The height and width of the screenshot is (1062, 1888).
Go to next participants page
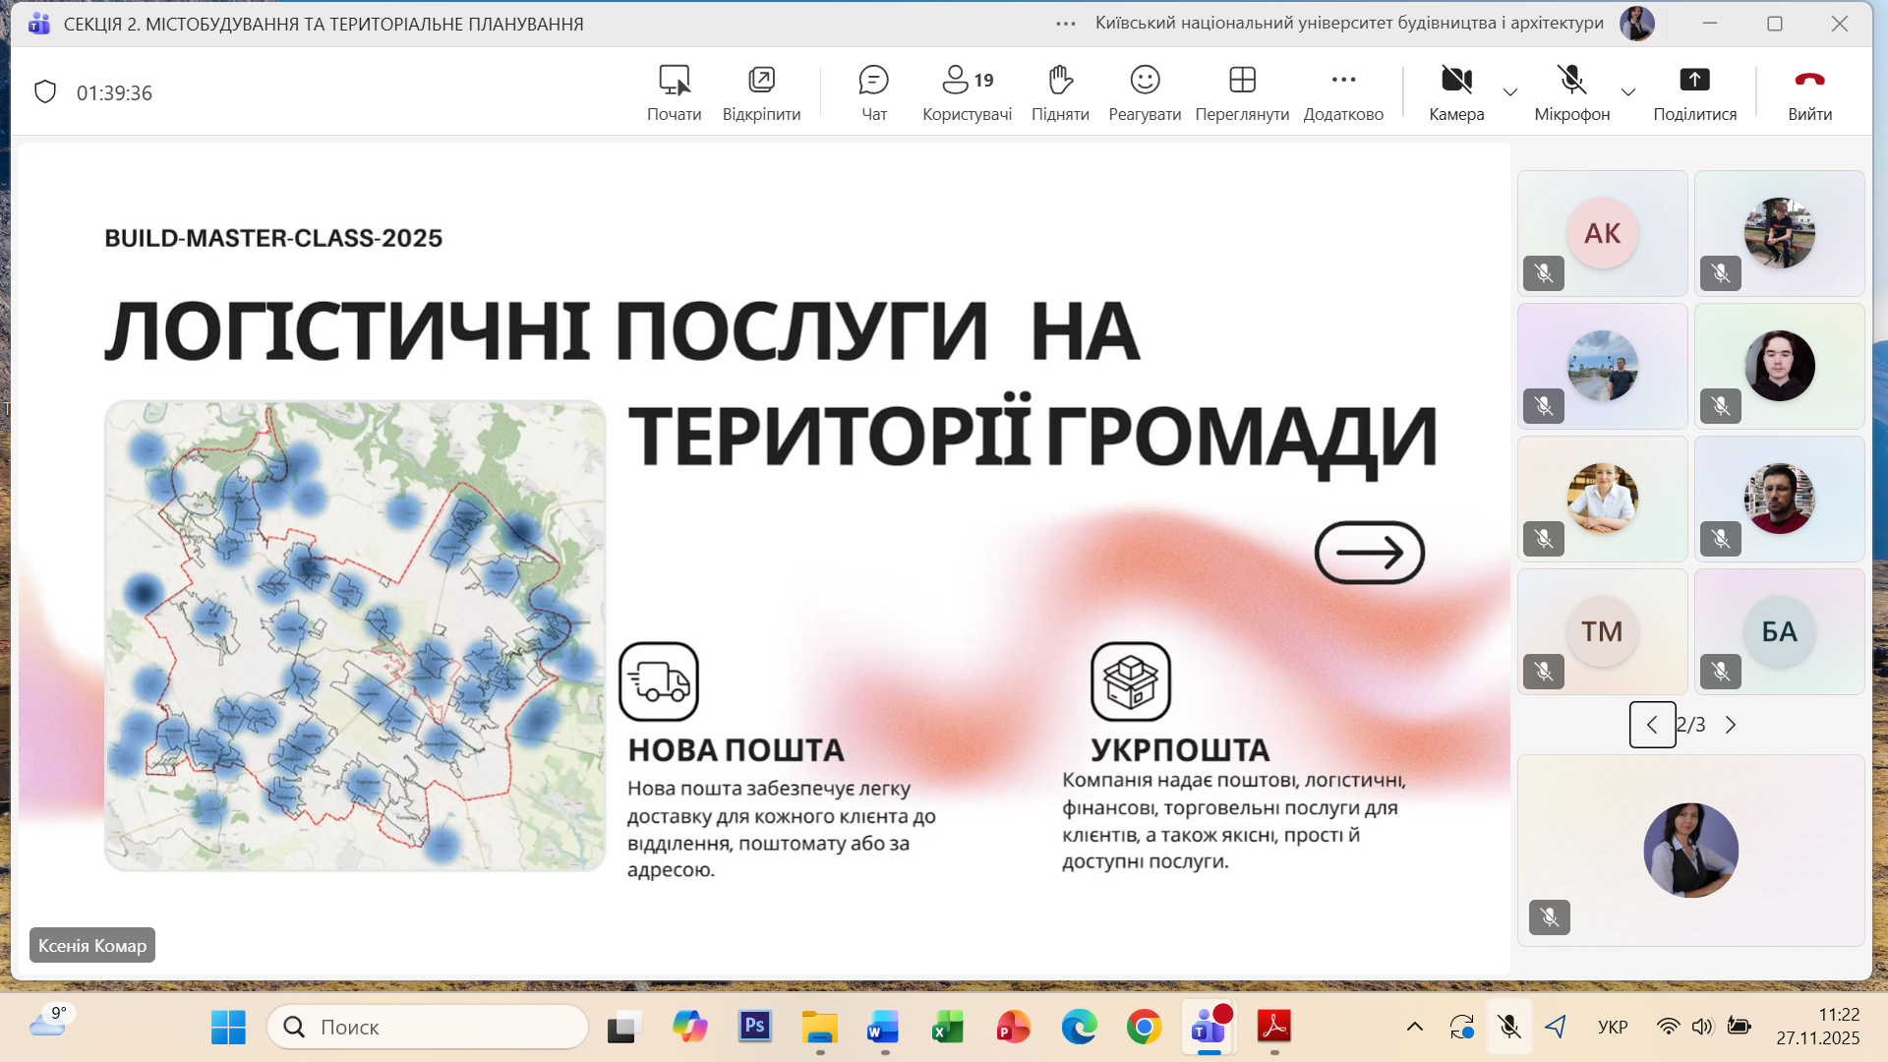(x=1731, y=725)
